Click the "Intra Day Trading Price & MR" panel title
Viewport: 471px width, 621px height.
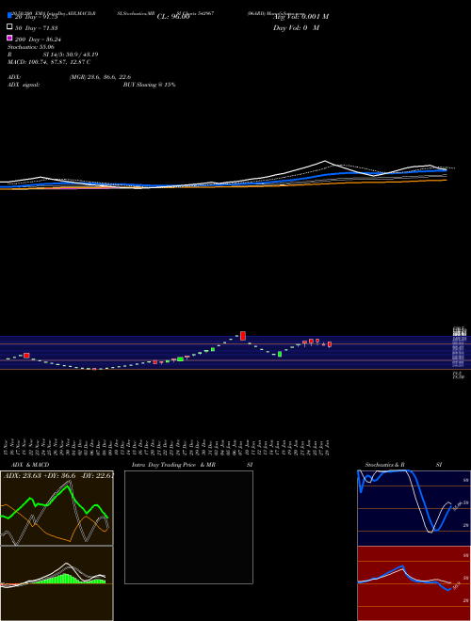173,465
